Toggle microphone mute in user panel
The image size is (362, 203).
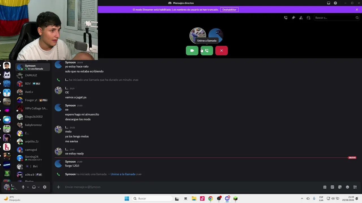coord(23,187)
